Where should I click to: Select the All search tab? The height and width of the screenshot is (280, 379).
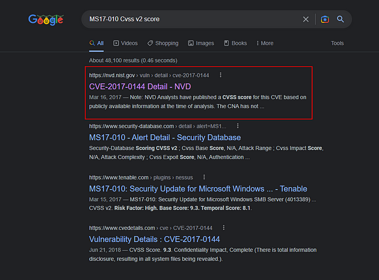(96, 43)
